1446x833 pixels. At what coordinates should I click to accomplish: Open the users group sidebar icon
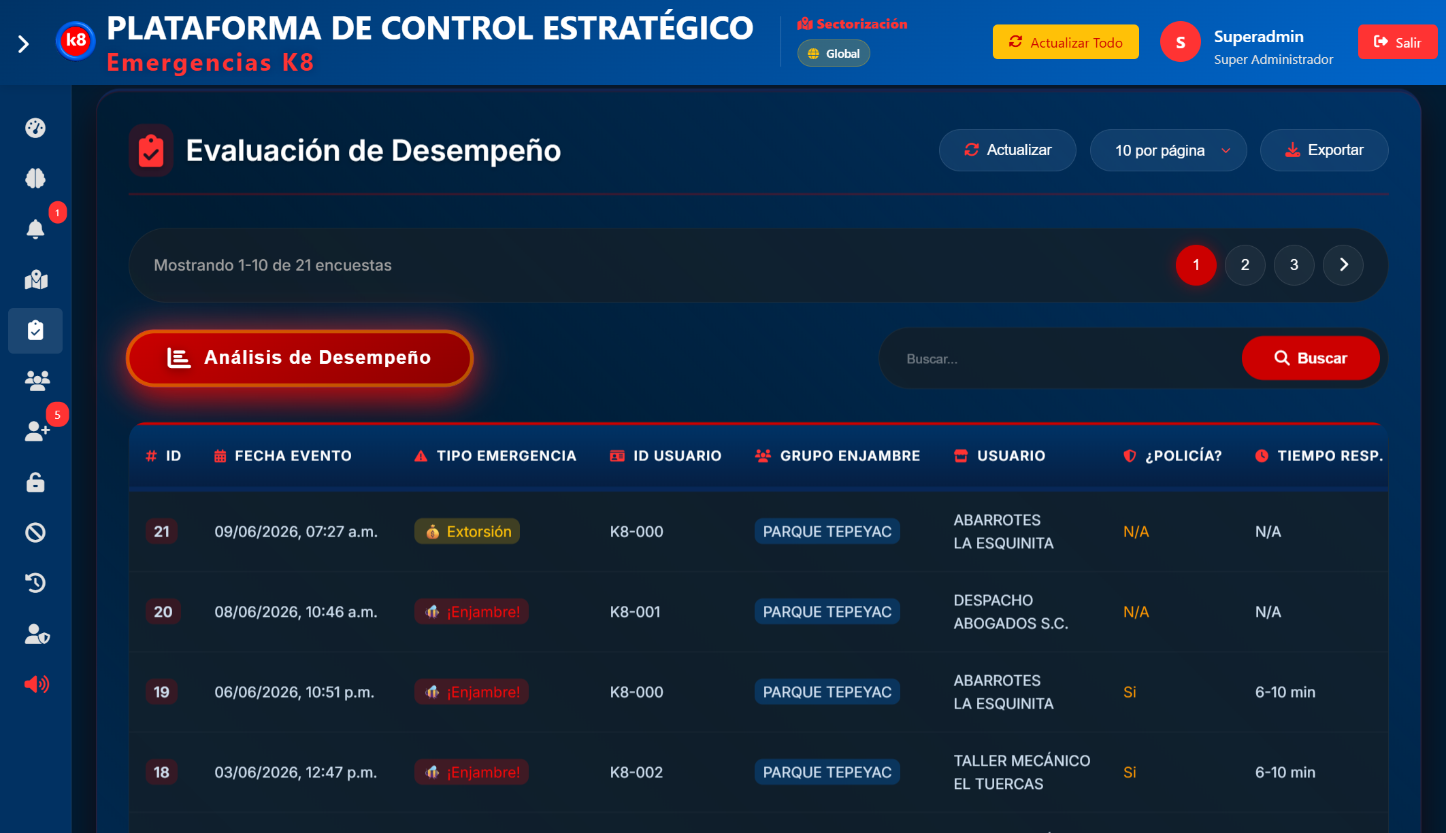(37, 381)
